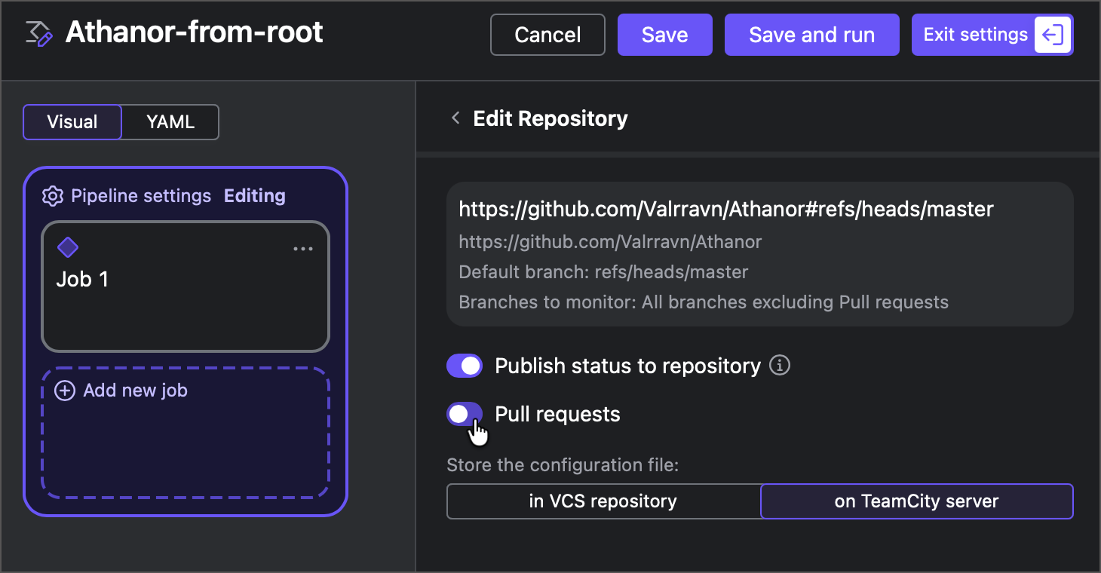The width and height of the screenshot is (1101, 573).
Task: Click the Default branch: refs/heads/master text
Action: click(603, 272)
